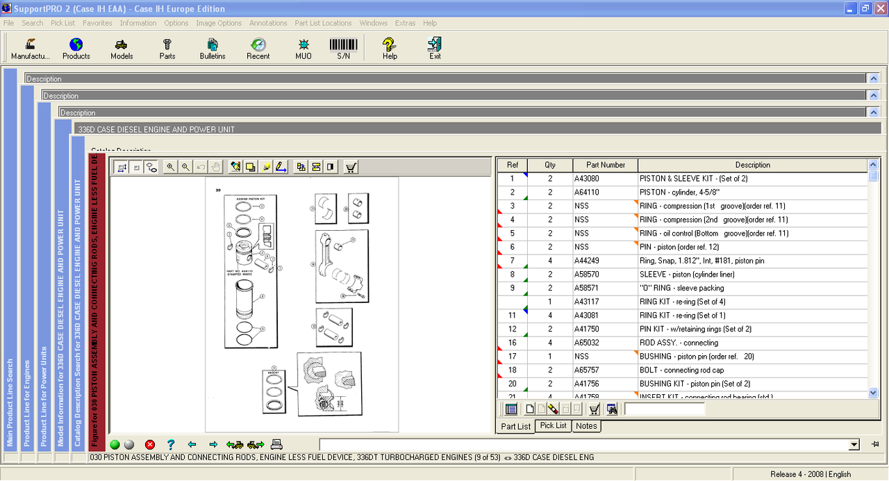Screen dimensions: 889x481
Task: Click the piston assembly diagram image
Action: pyautogui.click(x=302, y=304)
